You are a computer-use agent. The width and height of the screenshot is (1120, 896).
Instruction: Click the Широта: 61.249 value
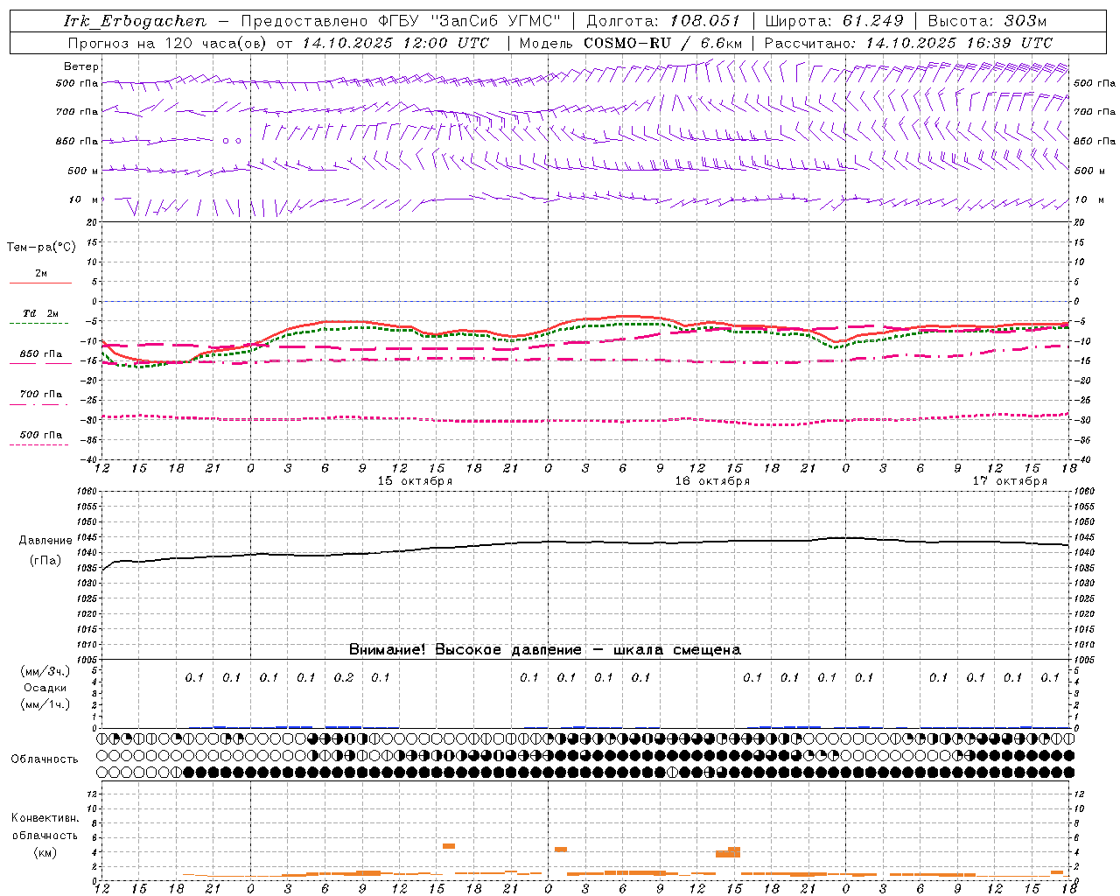click(835, 21)
